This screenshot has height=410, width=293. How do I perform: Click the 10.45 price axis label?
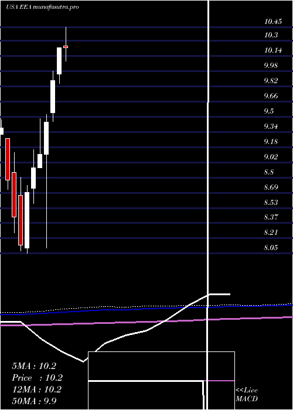click(273, 22)
